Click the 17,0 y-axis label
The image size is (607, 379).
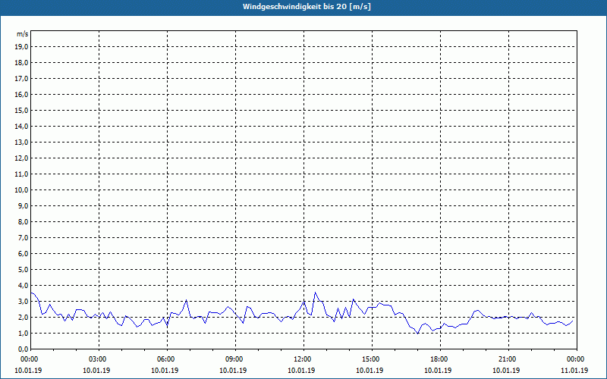(21, 79)
